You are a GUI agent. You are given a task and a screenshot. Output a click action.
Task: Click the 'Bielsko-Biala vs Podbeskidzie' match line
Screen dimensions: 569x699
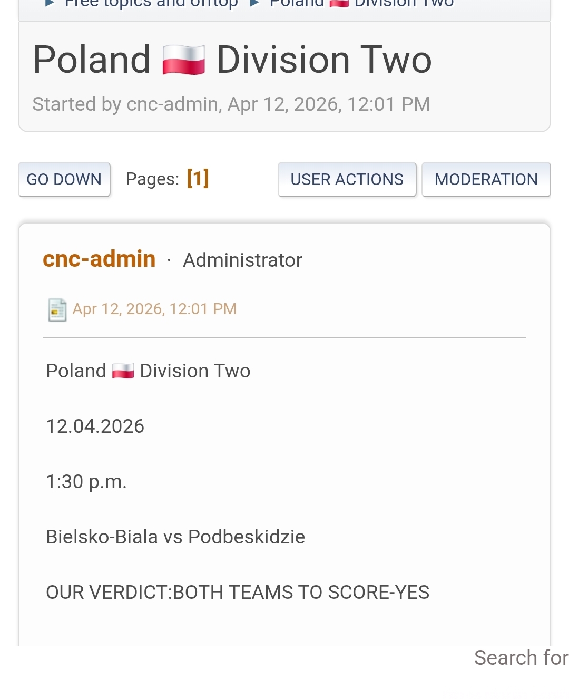175,537
